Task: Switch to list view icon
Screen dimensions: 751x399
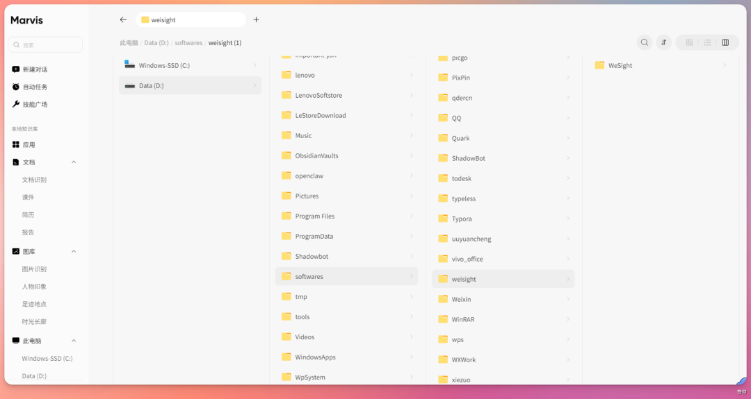Action: [x=707, y=42]
